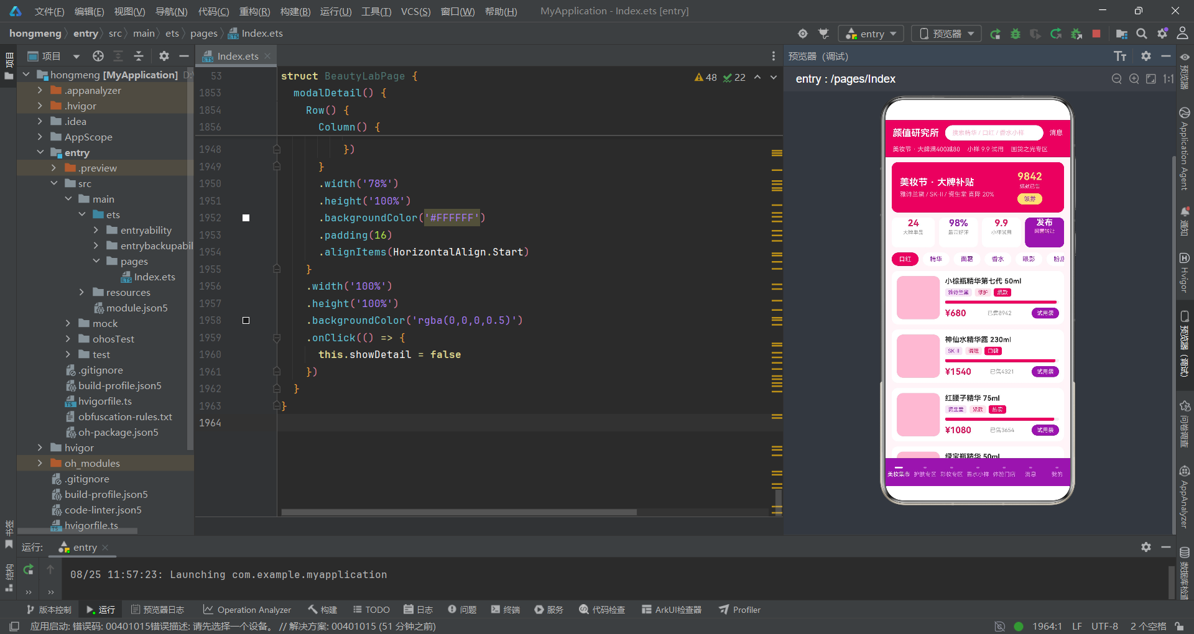
Task: Collapse the pages folder
Action: pos(96,261)
